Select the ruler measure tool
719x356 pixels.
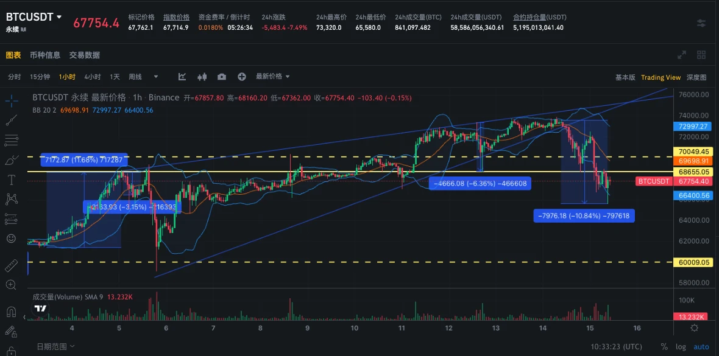(x=12, y=264)
